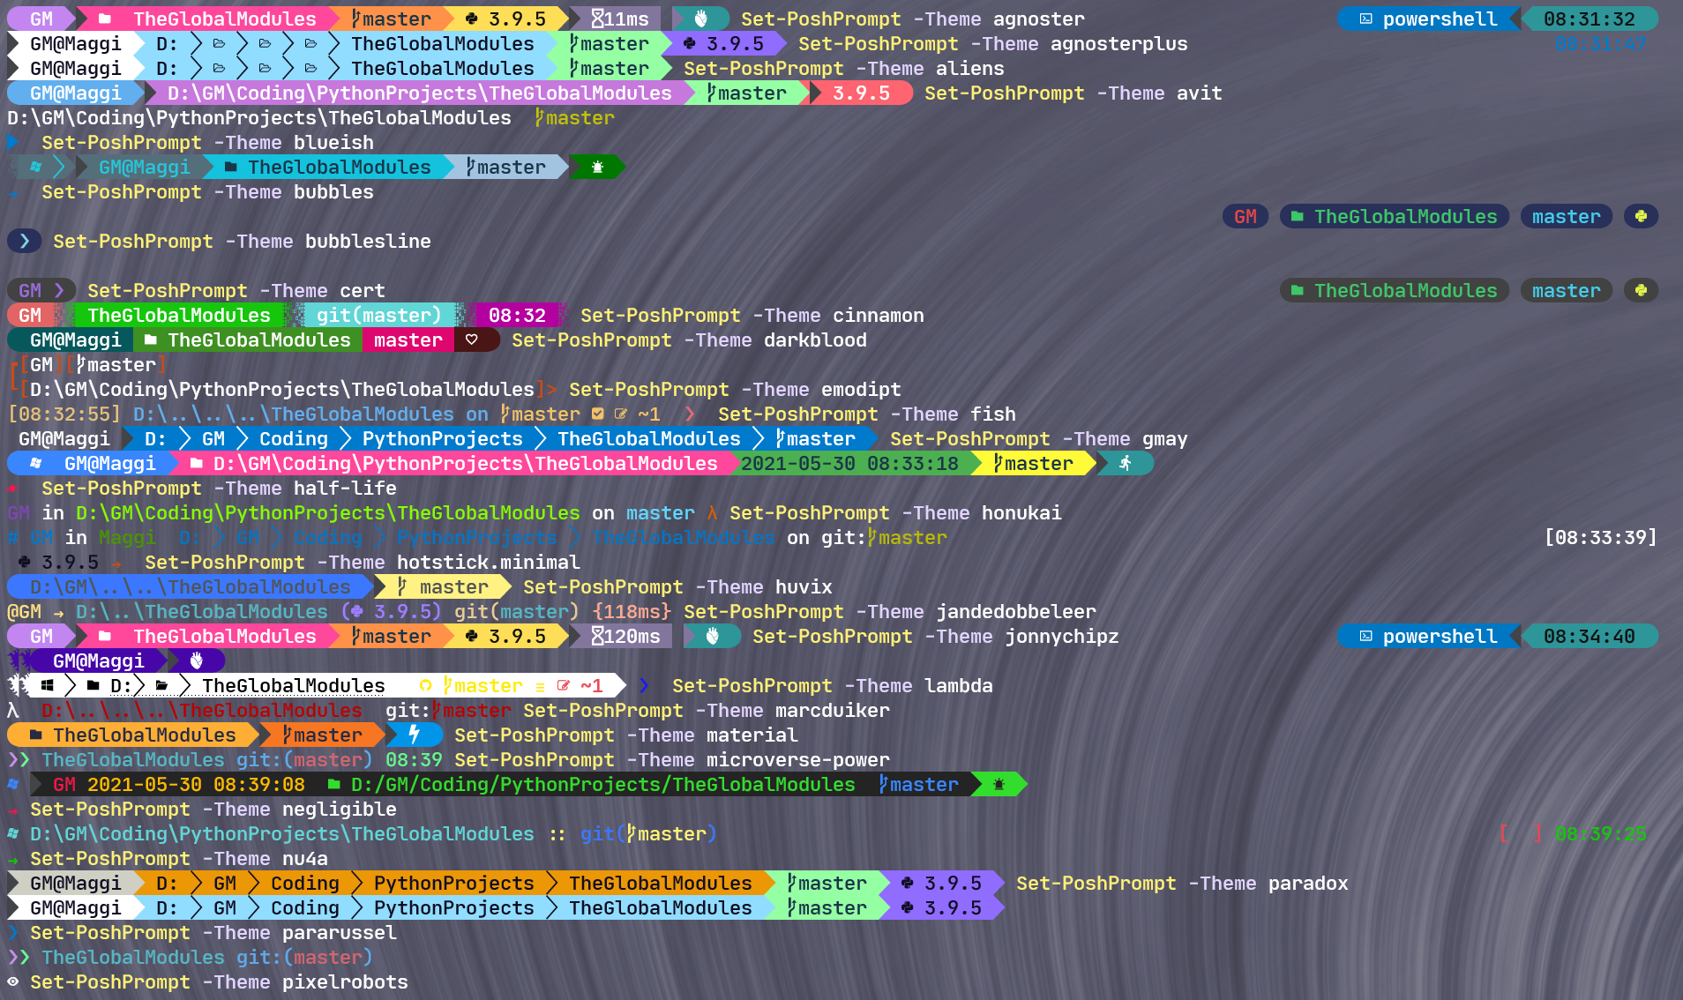This screenshot has height=1000, width=1683.
Task: Click the pencil edit indicator beside ~1
Action: (x=621, y=414)
